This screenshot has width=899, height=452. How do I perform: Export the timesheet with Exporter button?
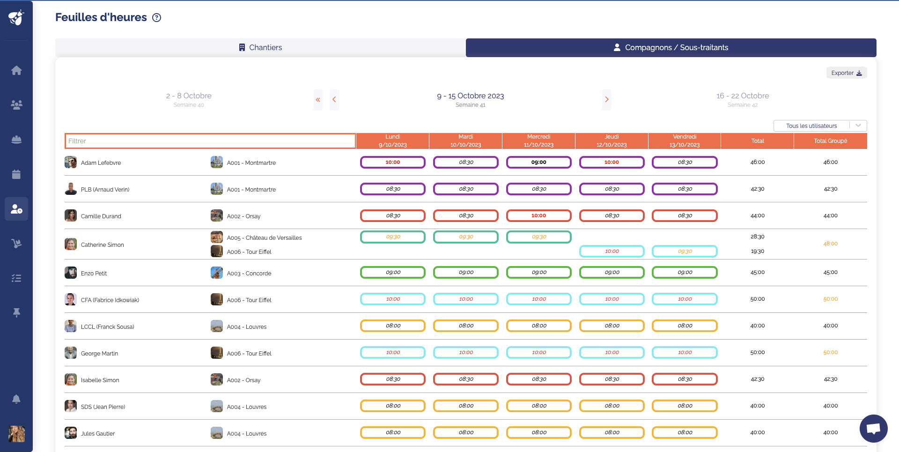point(846,73)
